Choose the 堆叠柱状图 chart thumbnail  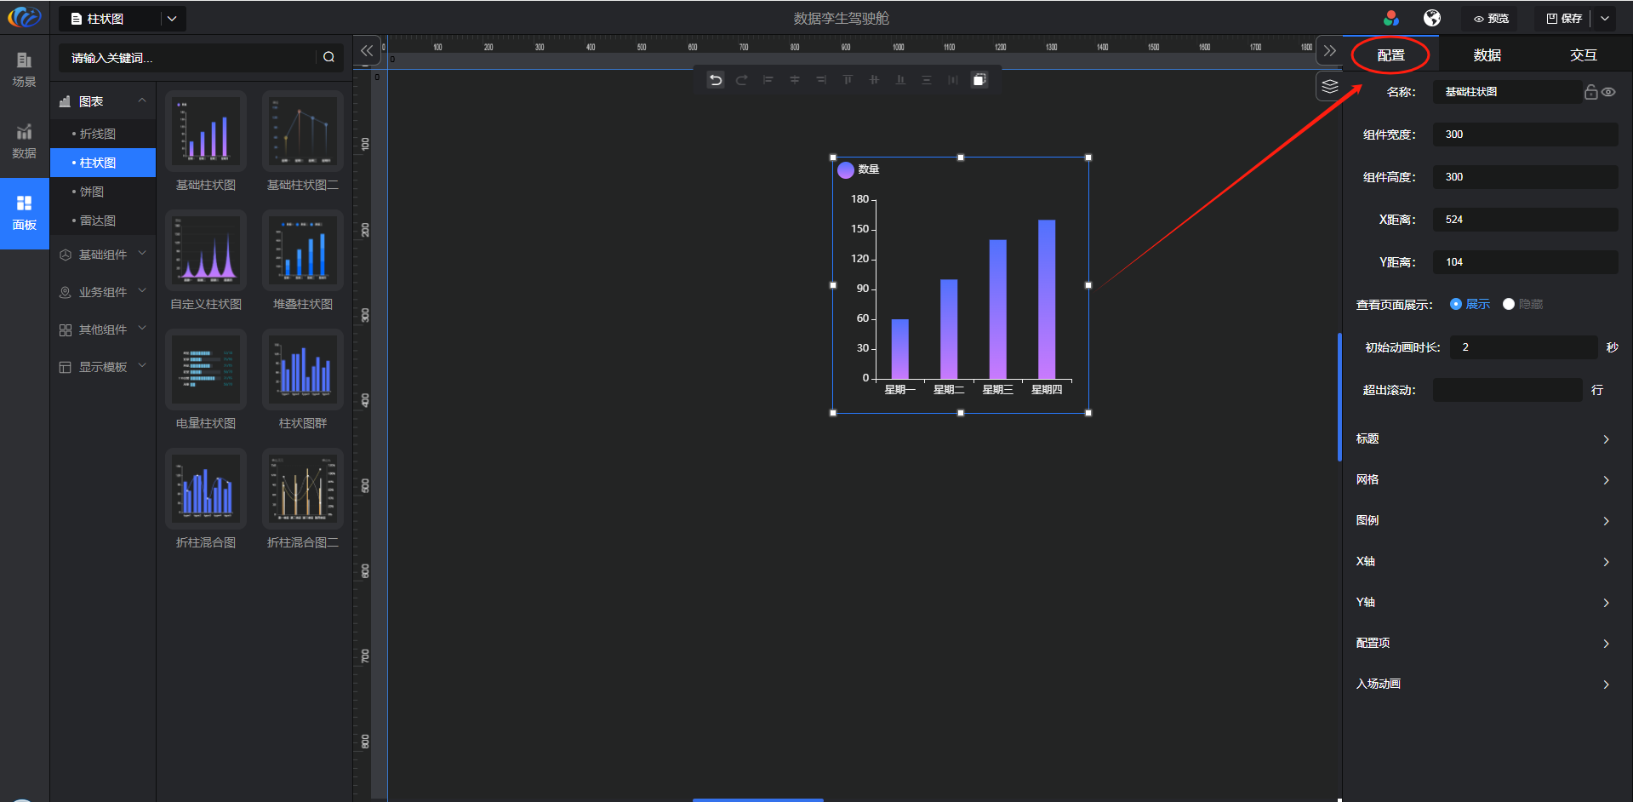(x=302, y=252)
